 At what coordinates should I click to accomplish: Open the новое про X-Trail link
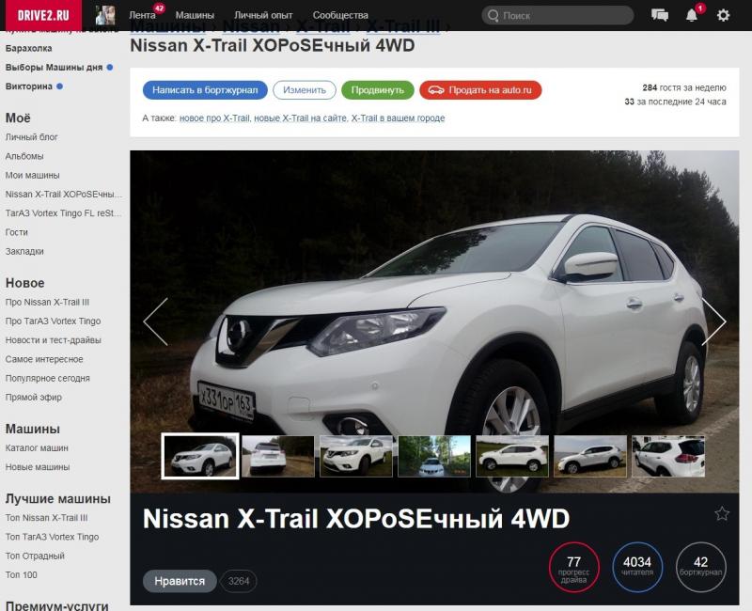click(214, 118)
